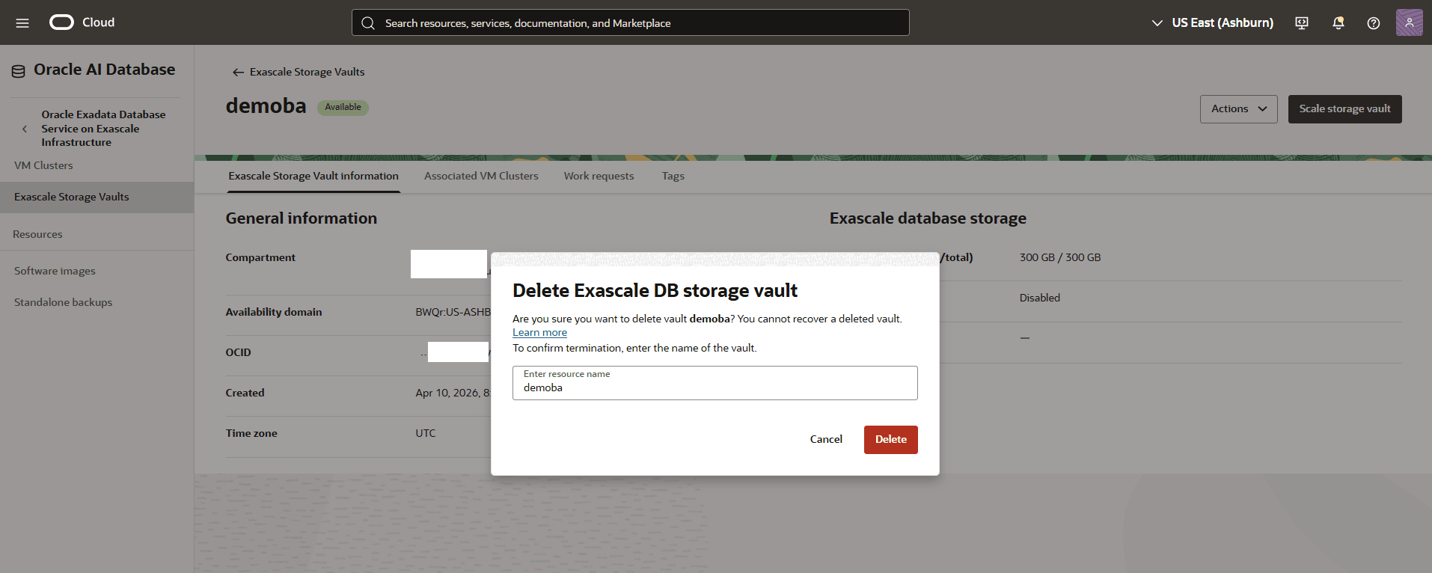
Task: Cancel the delete vault dialog
Action: (x=826, y=440)
